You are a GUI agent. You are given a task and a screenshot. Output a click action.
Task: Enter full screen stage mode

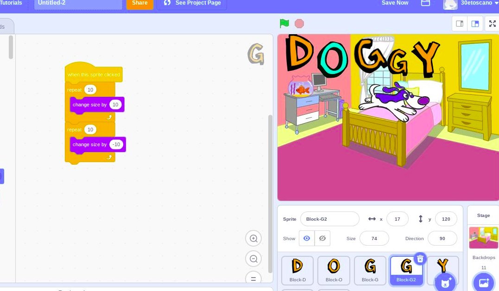click(x=493, y=24)
